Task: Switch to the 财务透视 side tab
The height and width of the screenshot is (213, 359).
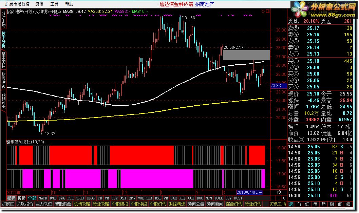Action: (3, 80)
